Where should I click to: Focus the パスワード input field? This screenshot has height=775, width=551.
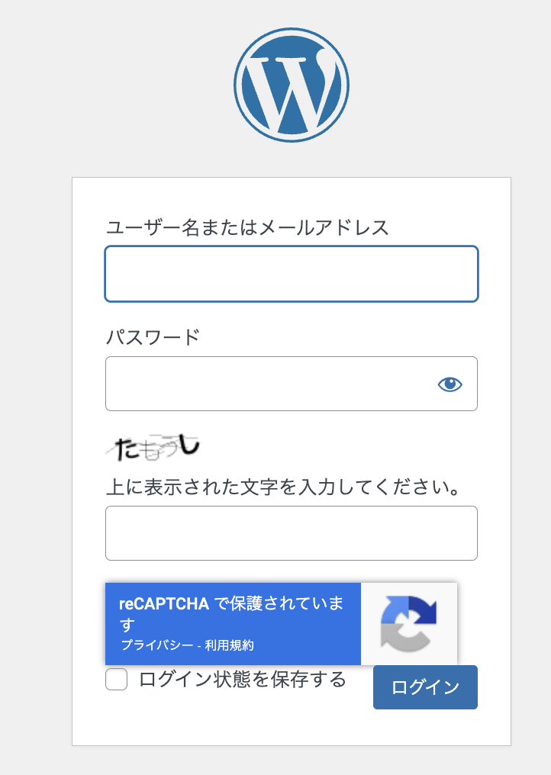[292, 384]
